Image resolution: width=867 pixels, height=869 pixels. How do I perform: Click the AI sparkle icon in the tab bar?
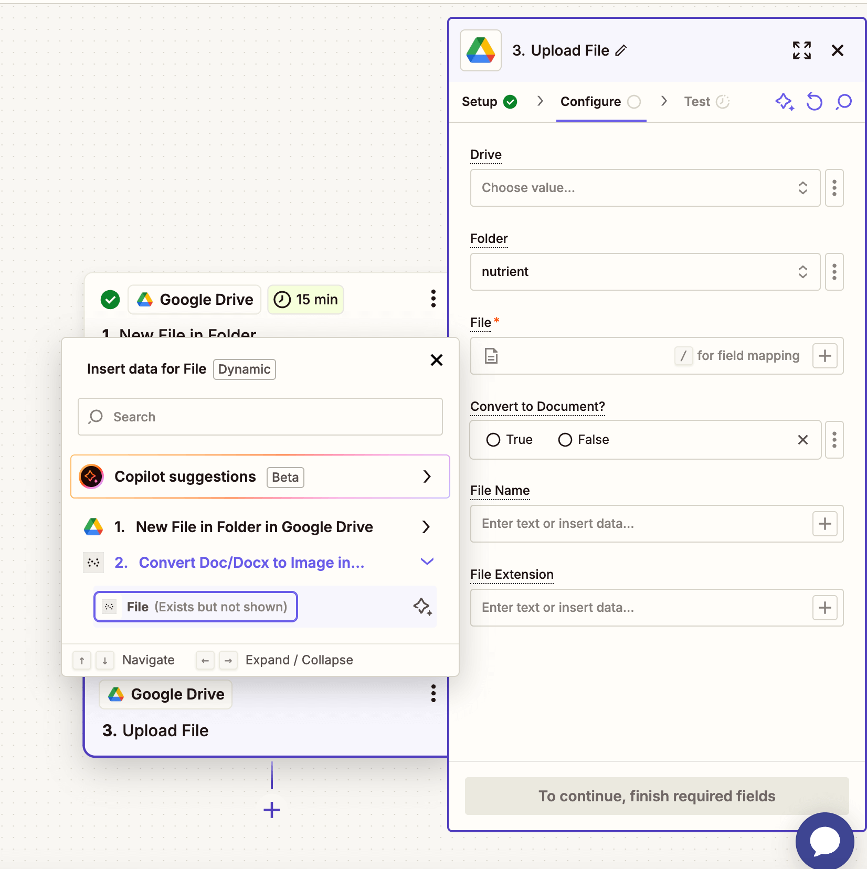pyautogui.click(x=784, y=101)
